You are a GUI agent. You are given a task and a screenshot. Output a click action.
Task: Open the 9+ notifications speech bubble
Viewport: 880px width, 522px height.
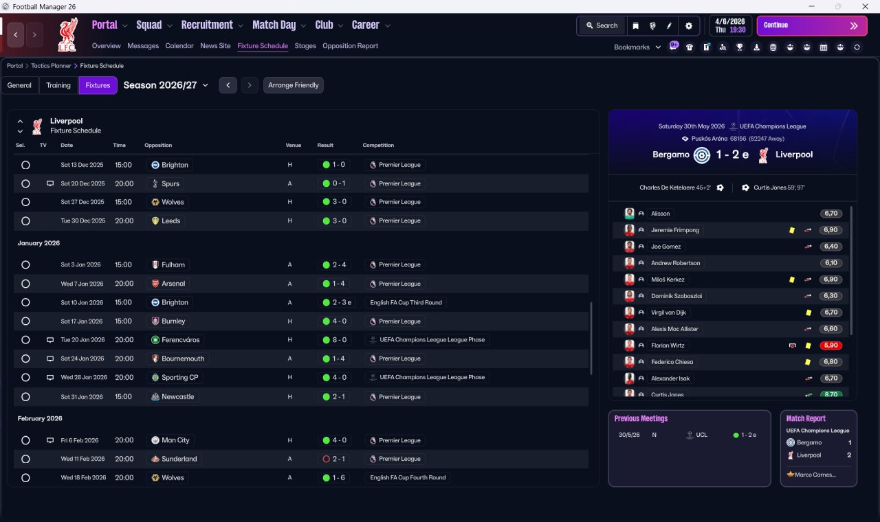[674, 47]
